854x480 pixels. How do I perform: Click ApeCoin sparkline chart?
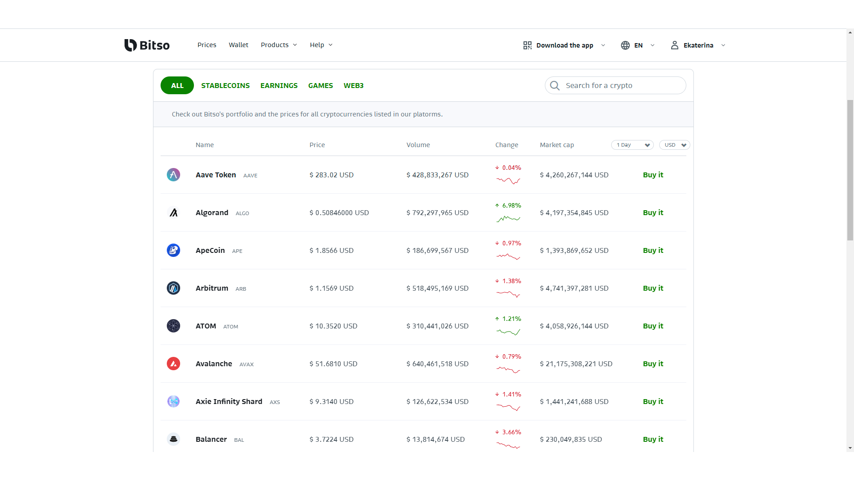(x=508, y=256)
